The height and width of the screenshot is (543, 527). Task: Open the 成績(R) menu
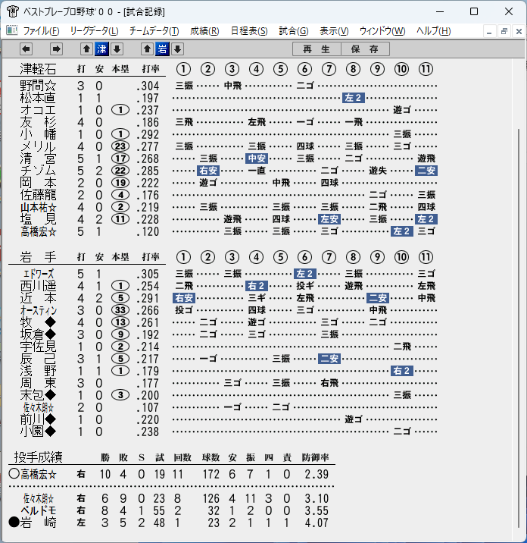204,31
